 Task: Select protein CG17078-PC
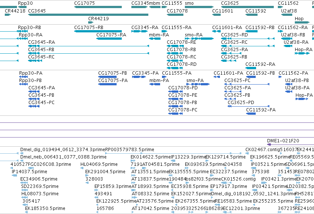pyautogui.click(x=175, y=114)
